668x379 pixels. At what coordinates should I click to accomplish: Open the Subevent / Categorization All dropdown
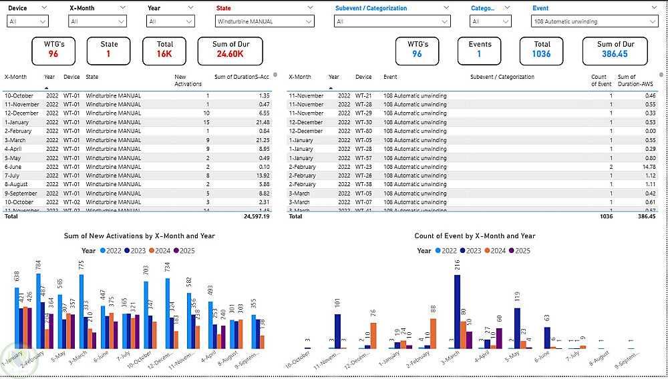pyautogui.click(x=392, y=21)
